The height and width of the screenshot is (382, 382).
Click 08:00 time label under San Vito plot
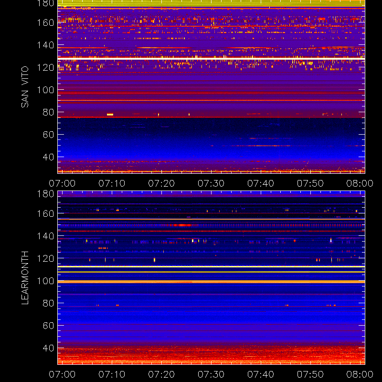[360, 183]
